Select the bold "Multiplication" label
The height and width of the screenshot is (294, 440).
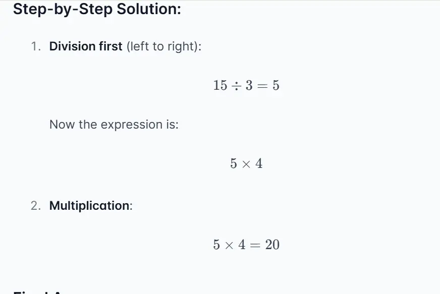point(89,206)
